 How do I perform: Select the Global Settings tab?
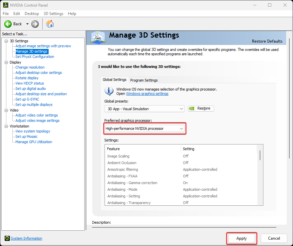tap(114, 80)
